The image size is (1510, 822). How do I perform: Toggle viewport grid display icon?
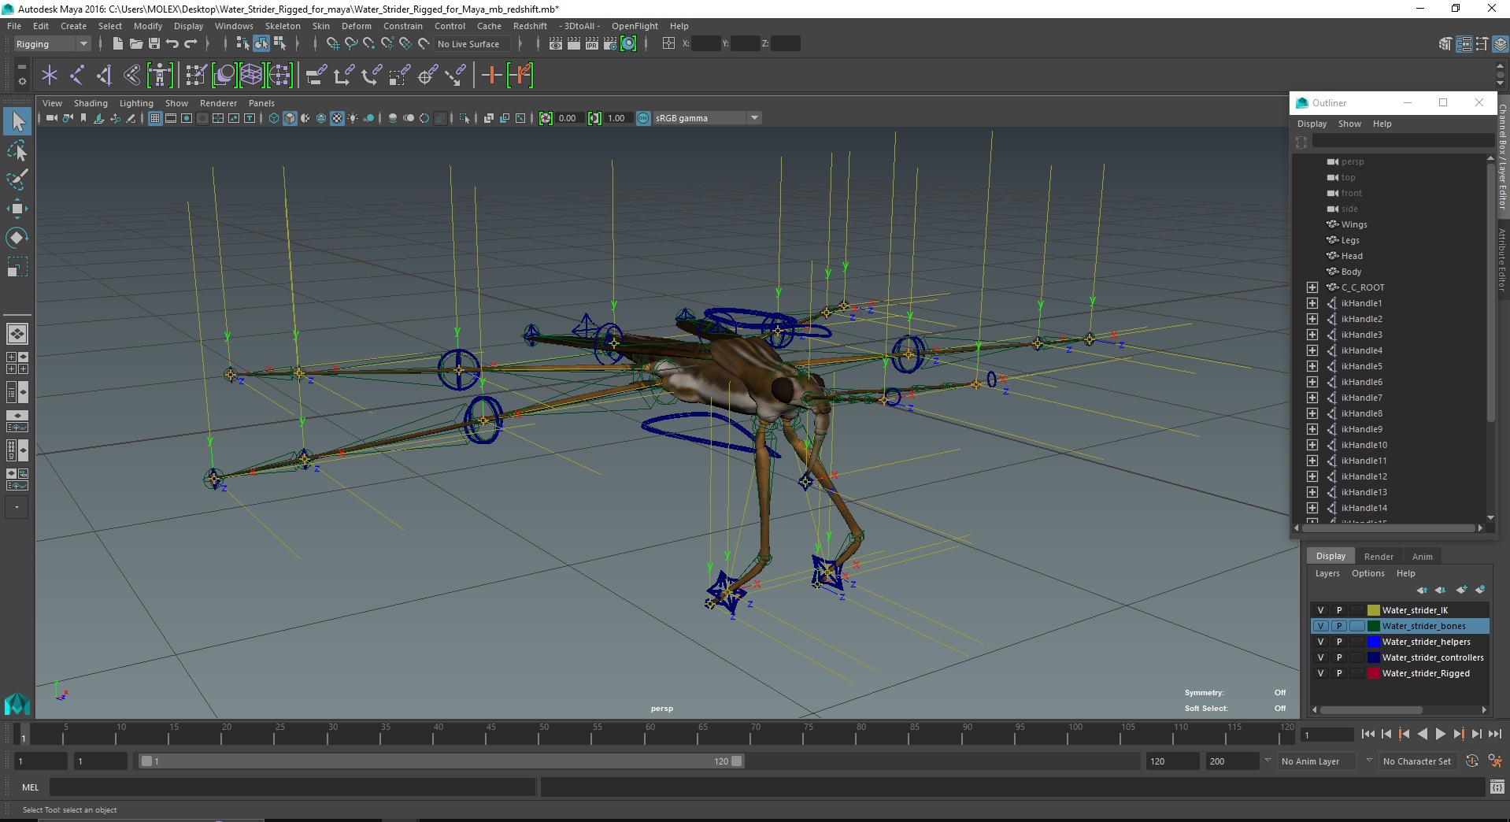coord(155,118)
